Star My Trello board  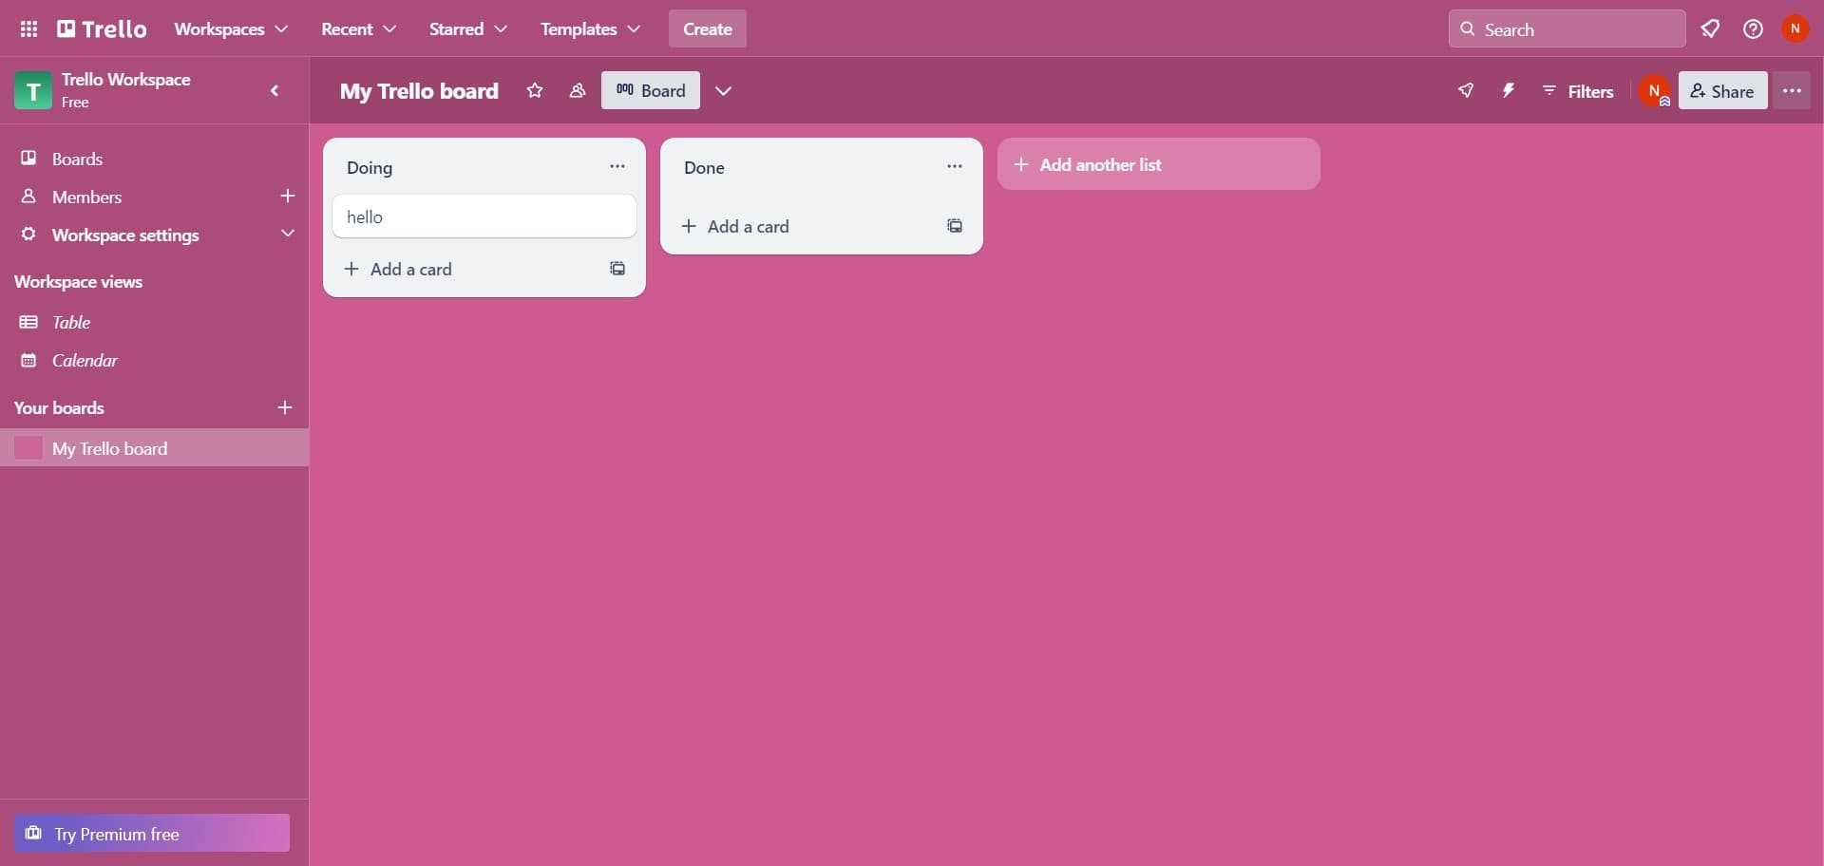535,90
